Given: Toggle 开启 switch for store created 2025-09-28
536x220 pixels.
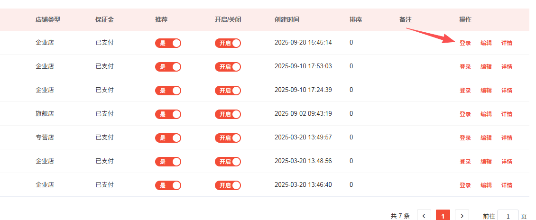Looking at the screenshot, I should [x=228, y=43].
